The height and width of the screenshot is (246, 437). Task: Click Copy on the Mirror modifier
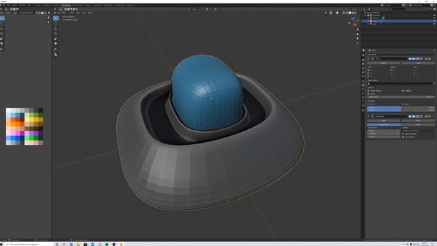click(x=419, y=63)
